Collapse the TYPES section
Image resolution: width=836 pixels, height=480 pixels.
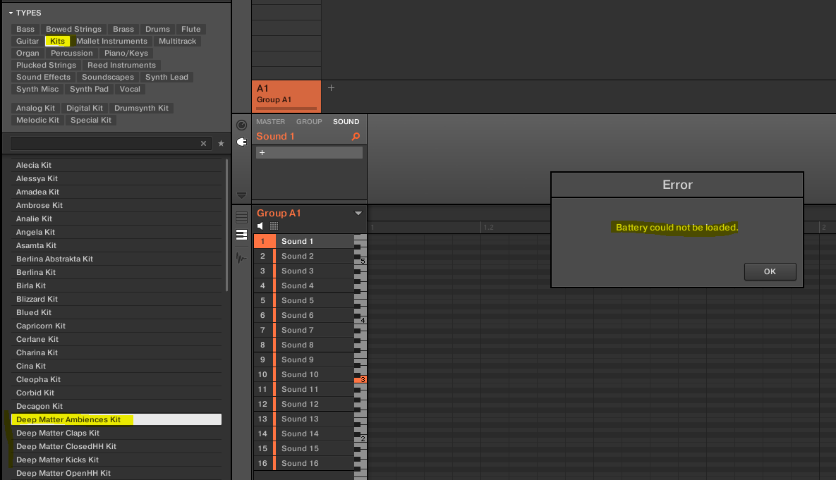tap(11, 13)
